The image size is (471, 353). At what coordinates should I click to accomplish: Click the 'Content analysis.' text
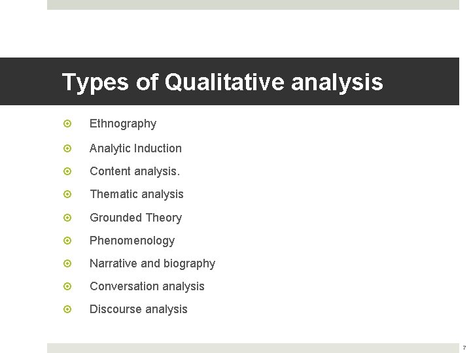(134, 171)
